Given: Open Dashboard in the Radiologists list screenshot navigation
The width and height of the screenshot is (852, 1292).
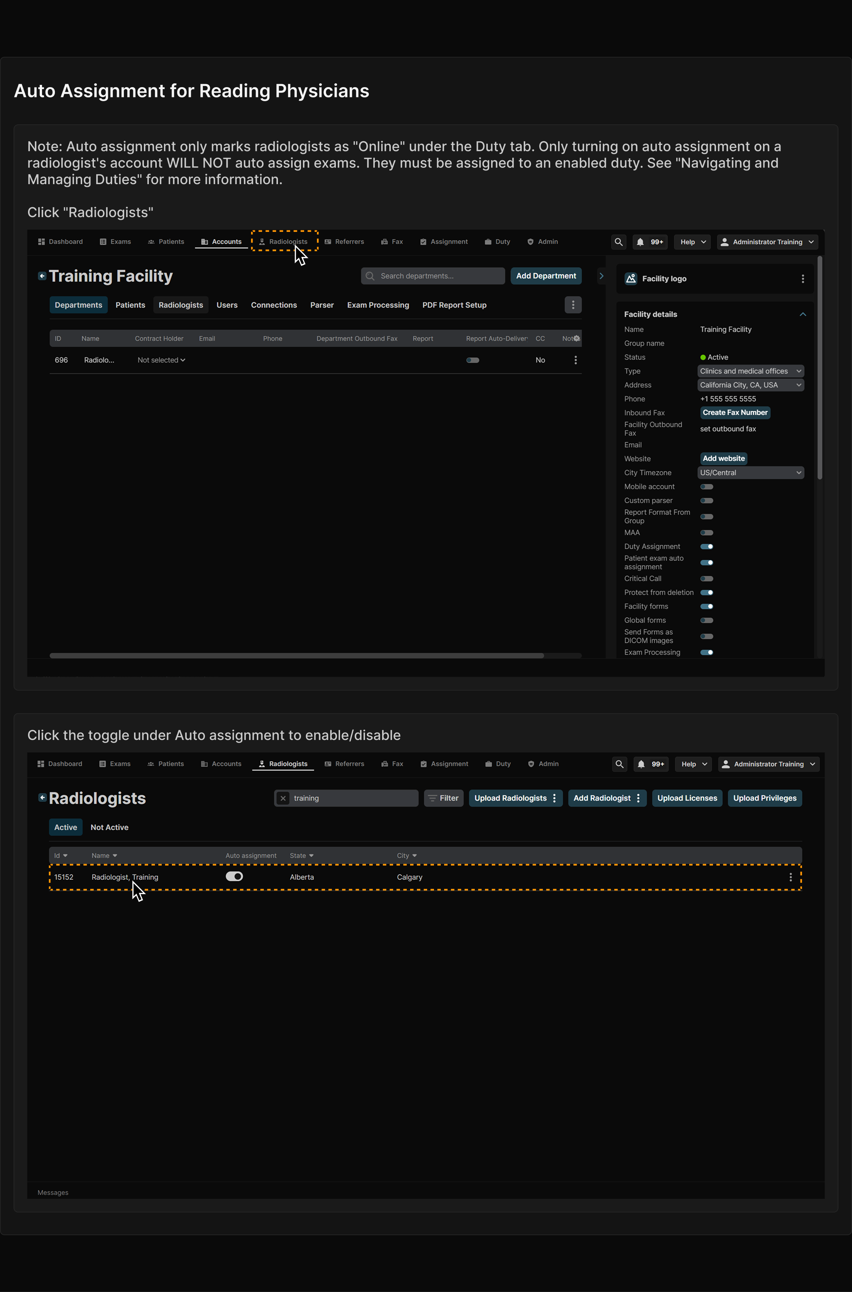Looking at the screenshot, I should (x=60, y=764).
